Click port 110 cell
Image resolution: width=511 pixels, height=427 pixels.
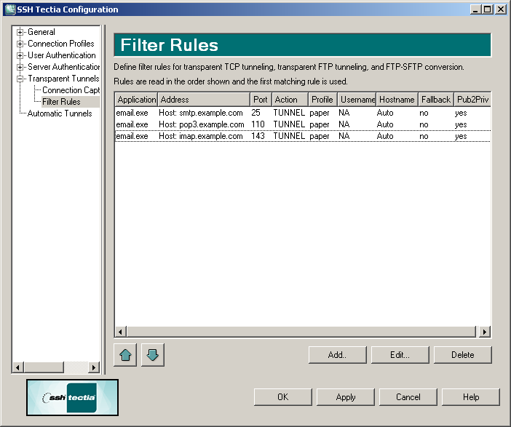(258, 124)
